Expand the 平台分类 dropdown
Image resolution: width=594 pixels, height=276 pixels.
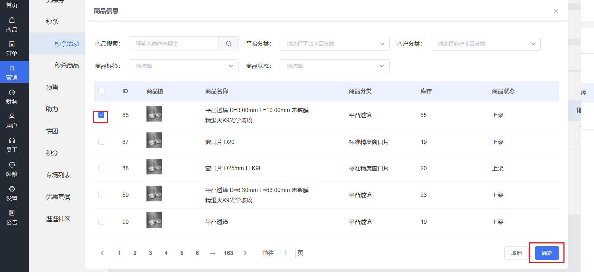334,44
